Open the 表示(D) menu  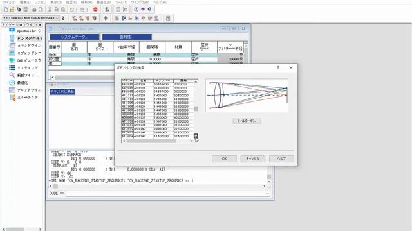point(56,2)
